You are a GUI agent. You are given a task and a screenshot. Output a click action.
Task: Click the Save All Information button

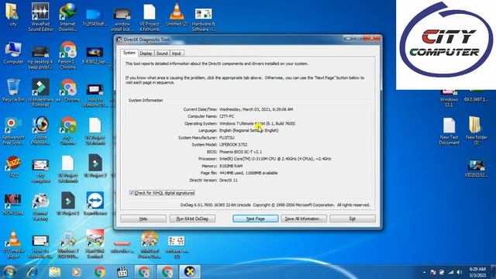pyautogui.click(x=304, y=219)
